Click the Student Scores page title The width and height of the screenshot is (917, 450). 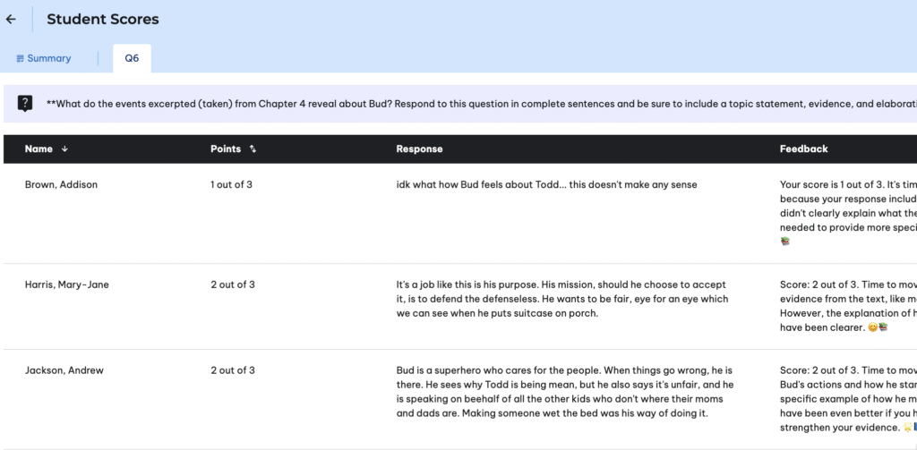point(103,19)
